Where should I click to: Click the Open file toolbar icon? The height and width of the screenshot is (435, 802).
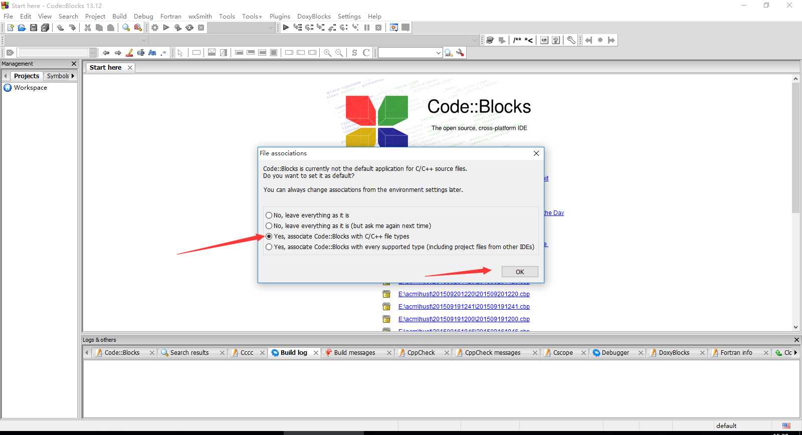[x=22, y=28]
